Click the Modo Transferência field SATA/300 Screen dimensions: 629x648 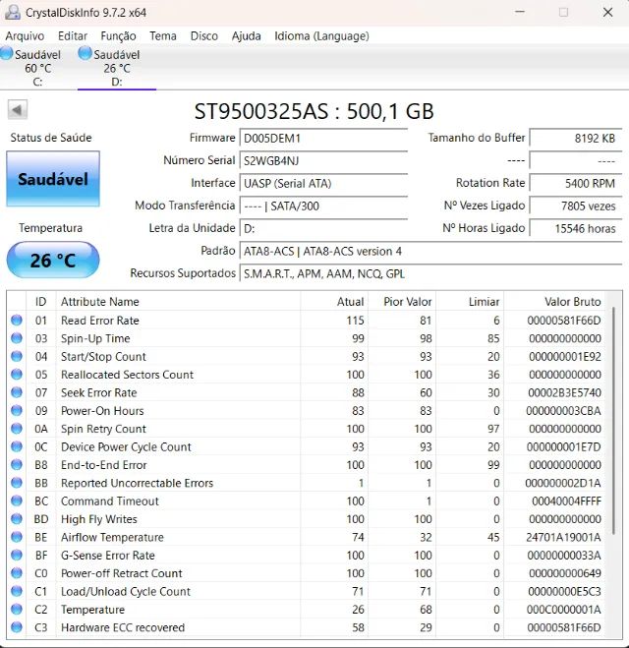click(323, 206)
